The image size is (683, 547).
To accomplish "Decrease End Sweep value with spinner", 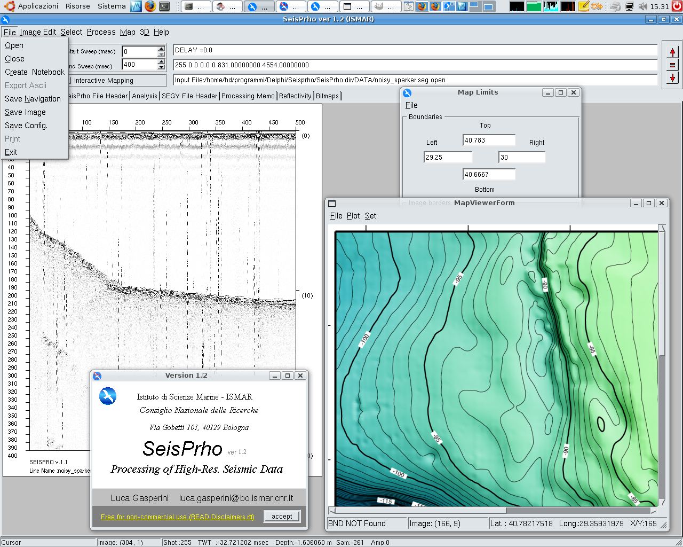I will click(x=161, y=67).
